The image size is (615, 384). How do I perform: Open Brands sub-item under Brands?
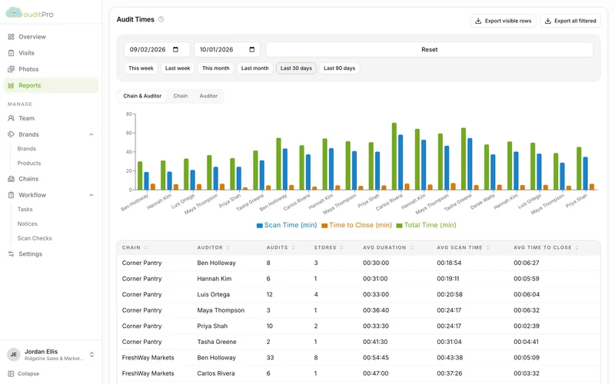point(27,149)
